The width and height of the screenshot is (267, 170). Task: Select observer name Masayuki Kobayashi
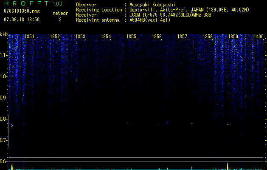[x=152, y=5]
